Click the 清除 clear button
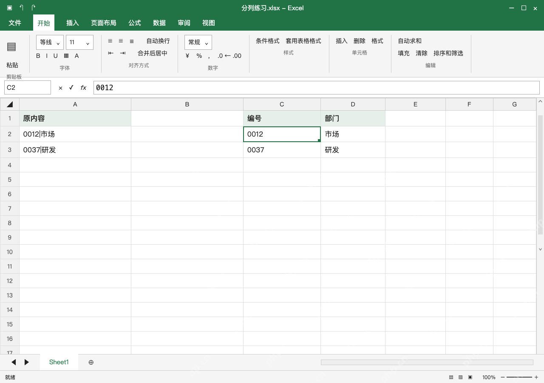544x383 pixels. [422, 53]
